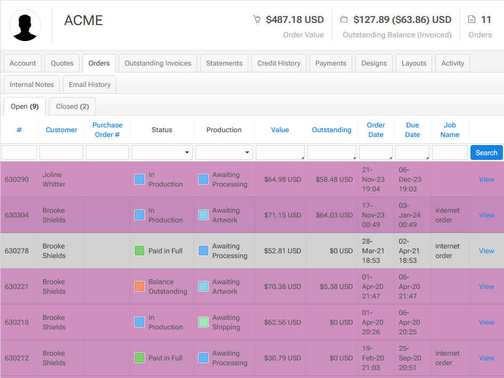504x378 pixels.
Task: View order 630304
Action: point(486,215)
